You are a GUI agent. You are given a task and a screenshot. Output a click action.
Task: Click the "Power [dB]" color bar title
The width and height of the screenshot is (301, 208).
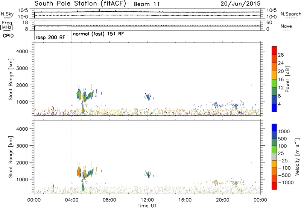pyautogui.click(x=287, y=79)
